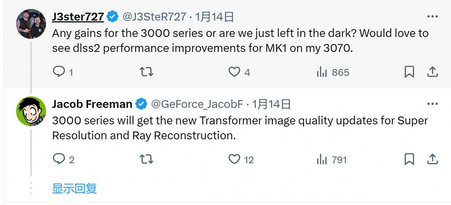Like J3ster727's tweet

(234, 72)
